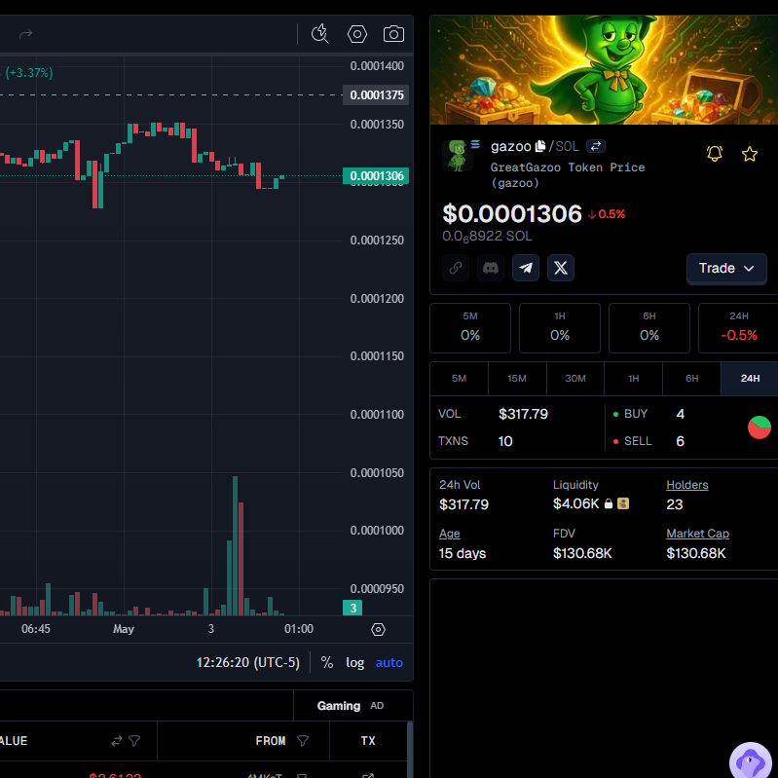778x778 pixels.
Task: Open the website link icon
Action: click(456, 268)
